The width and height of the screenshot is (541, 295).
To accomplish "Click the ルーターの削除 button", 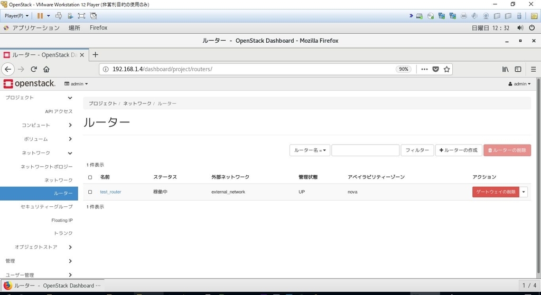I will point(507,150).
